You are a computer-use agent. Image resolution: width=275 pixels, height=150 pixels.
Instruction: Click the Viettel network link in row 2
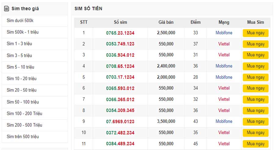coord(224,44)
